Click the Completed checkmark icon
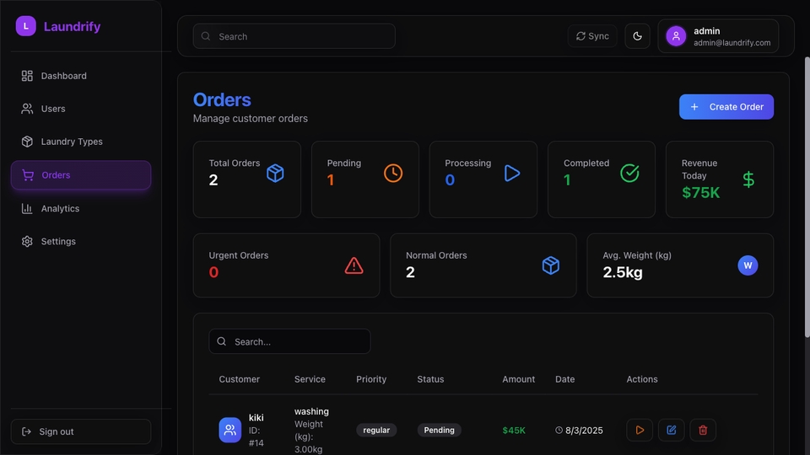 point(629,174)
